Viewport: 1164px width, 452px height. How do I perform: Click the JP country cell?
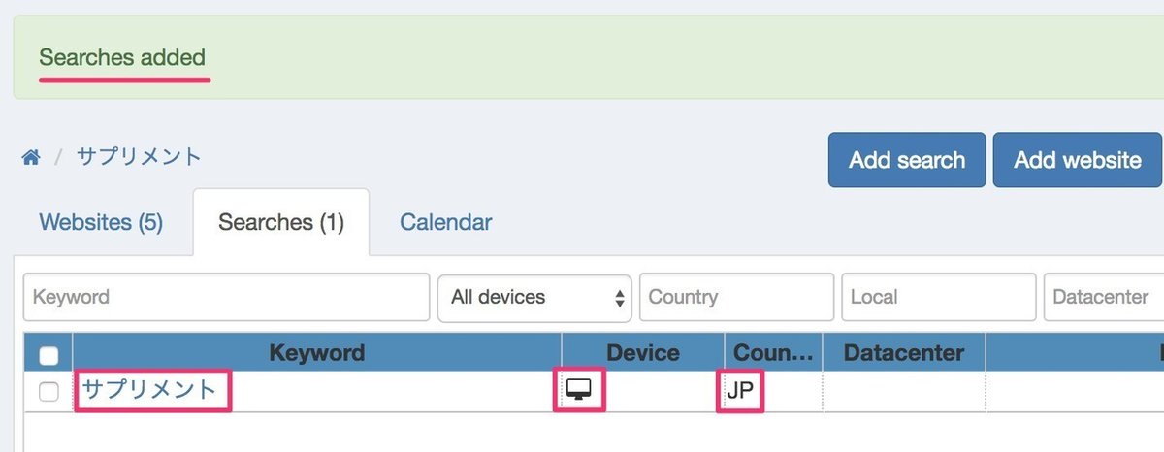[x=740, y=391]
